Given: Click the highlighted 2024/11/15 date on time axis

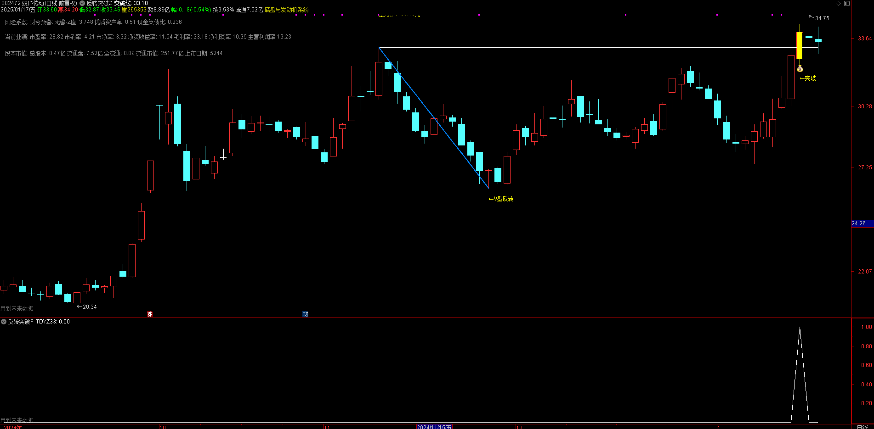Looking at the screenshot, I should 434,427.
